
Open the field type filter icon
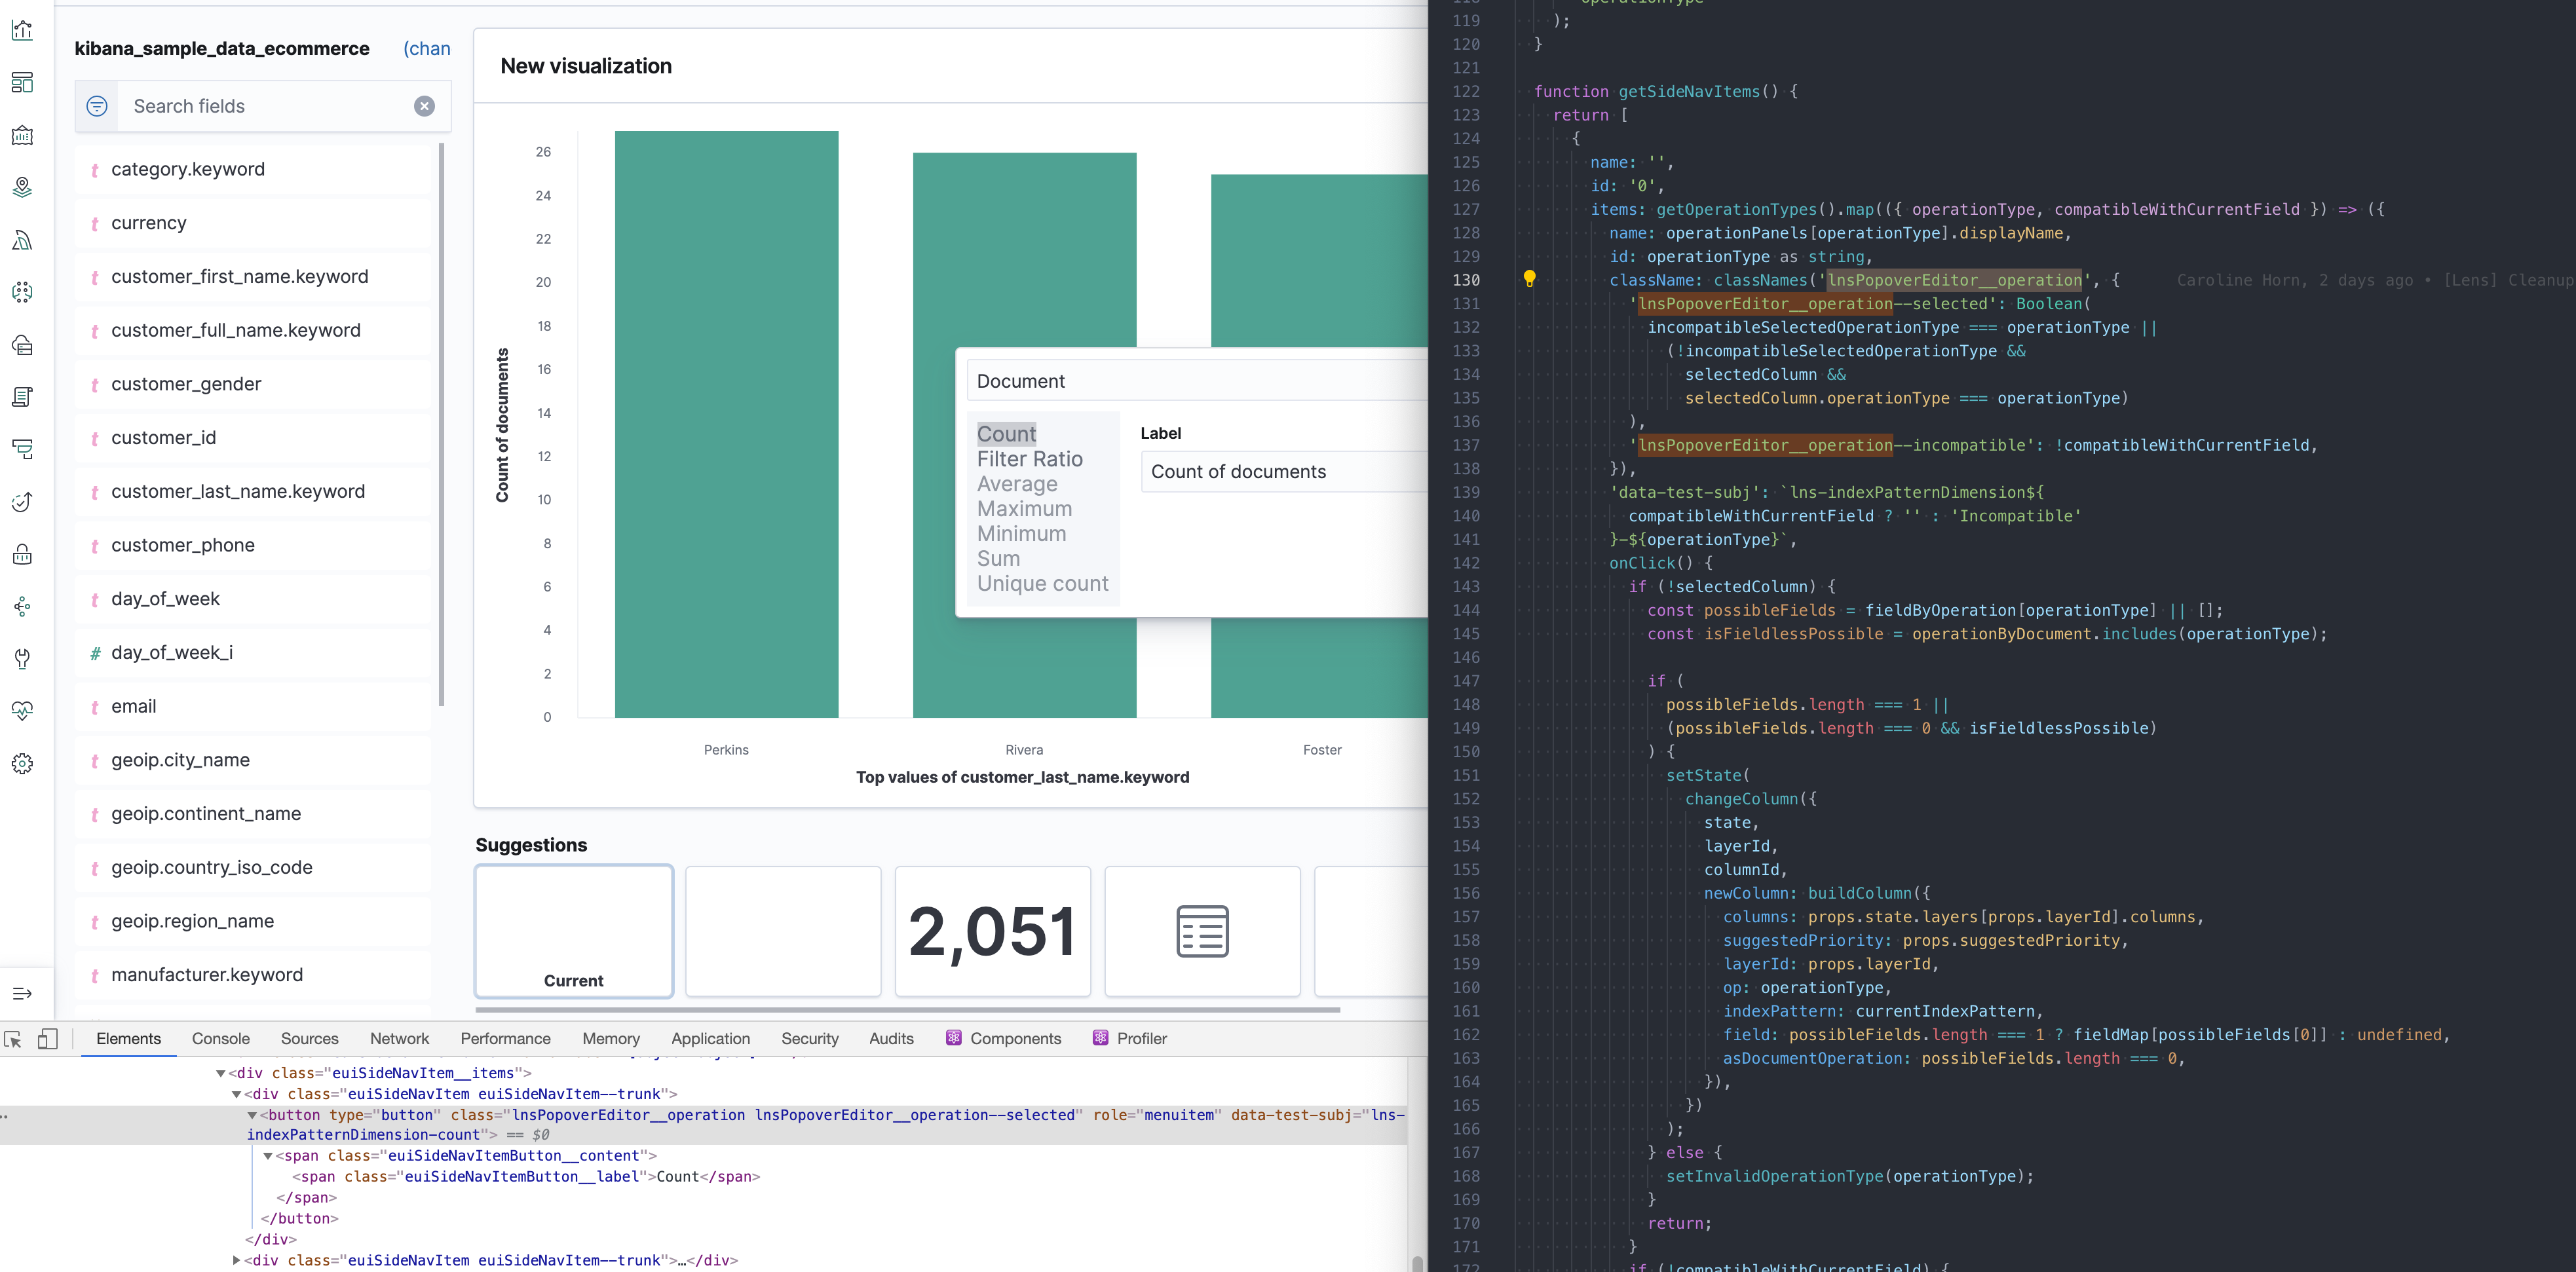(97, 106)
